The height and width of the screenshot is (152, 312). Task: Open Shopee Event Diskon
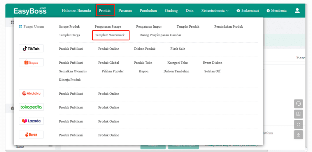point(212,63)
